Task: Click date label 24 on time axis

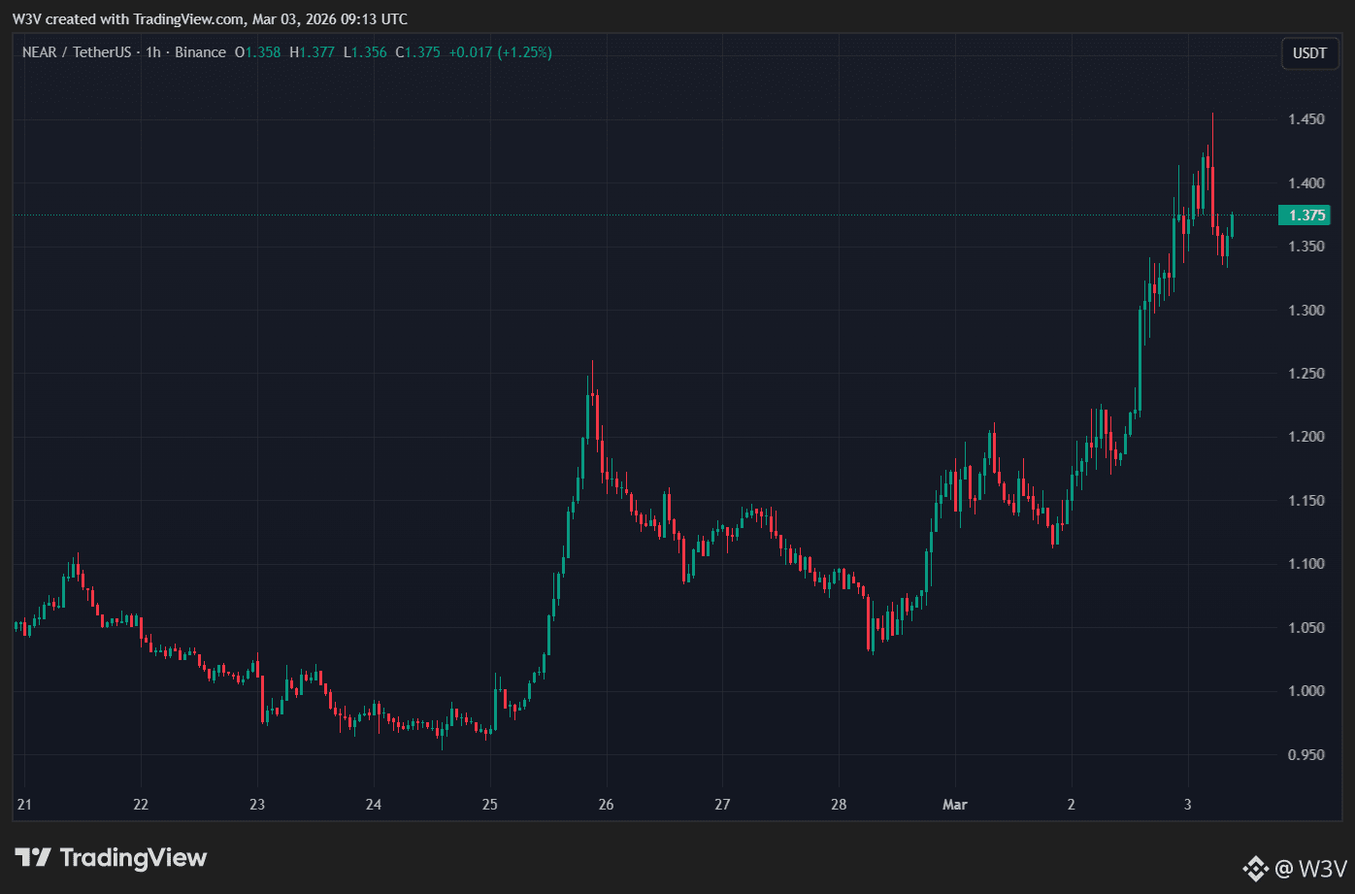Action: coord(374,805)
